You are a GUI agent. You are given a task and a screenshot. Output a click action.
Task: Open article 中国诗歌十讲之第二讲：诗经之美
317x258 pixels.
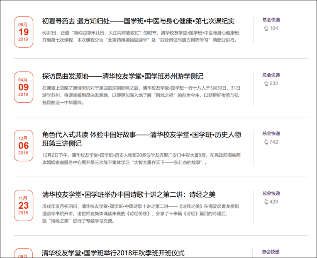pyautogui.click(x=129, y=195)
